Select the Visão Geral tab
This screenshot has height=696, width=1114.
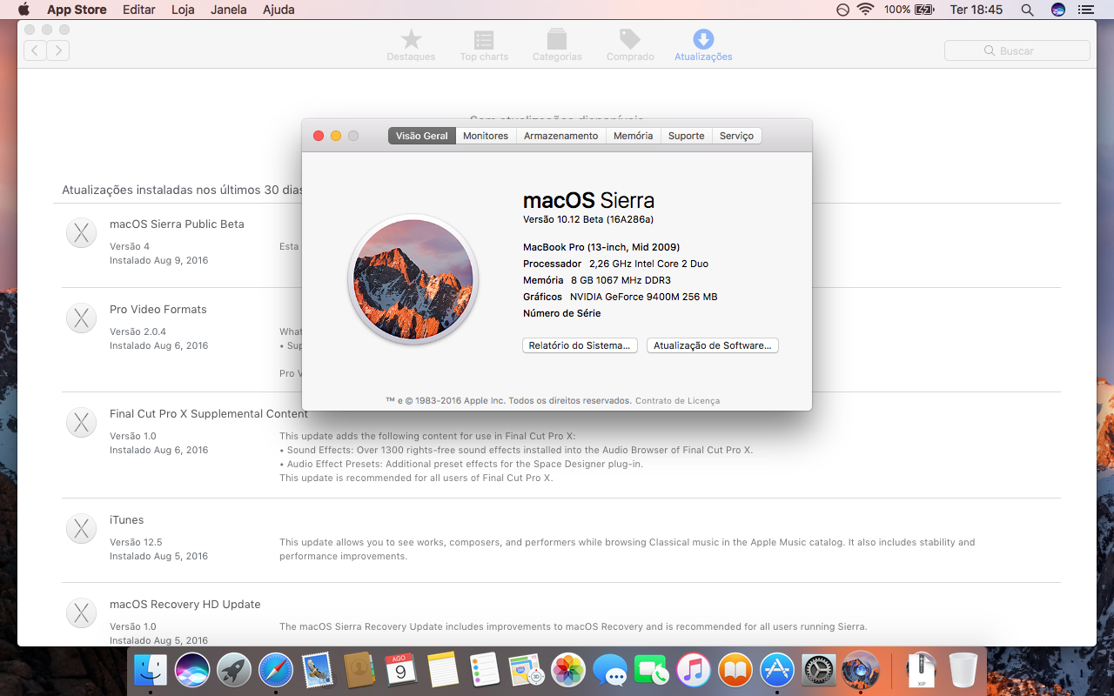point(422,136)
